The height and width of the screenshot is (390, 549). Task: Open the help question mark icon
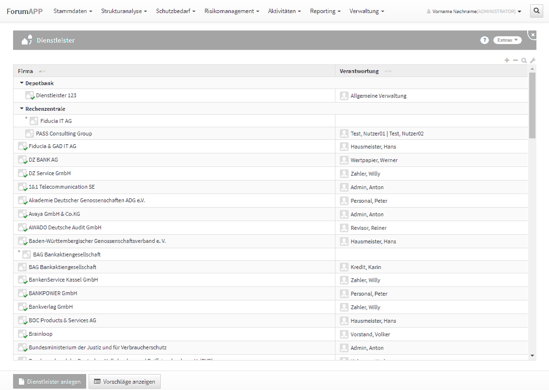[484, 40]
